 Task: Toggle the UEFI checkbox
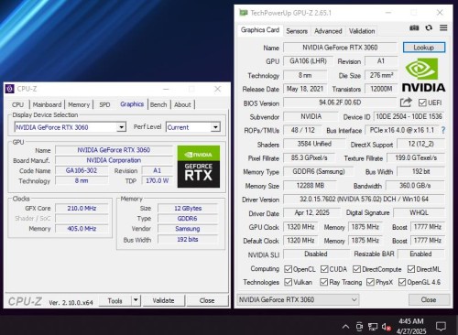(422, 103)
